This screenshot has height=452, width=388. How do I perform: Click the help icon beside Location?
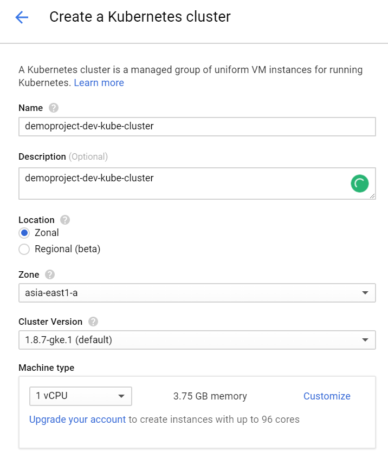point(65,220)
